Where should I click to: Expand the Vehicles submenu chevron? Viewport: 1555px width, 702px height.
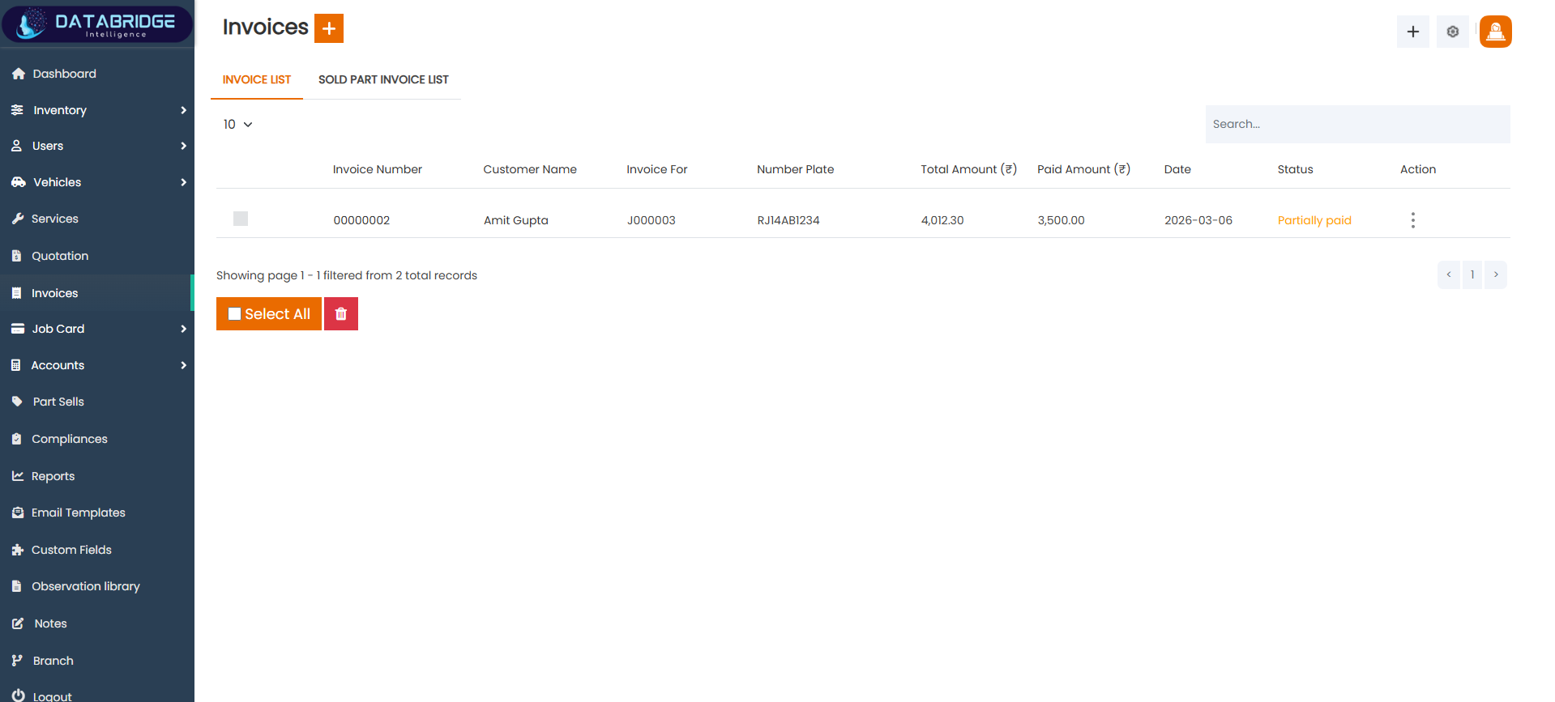[183, 182]
